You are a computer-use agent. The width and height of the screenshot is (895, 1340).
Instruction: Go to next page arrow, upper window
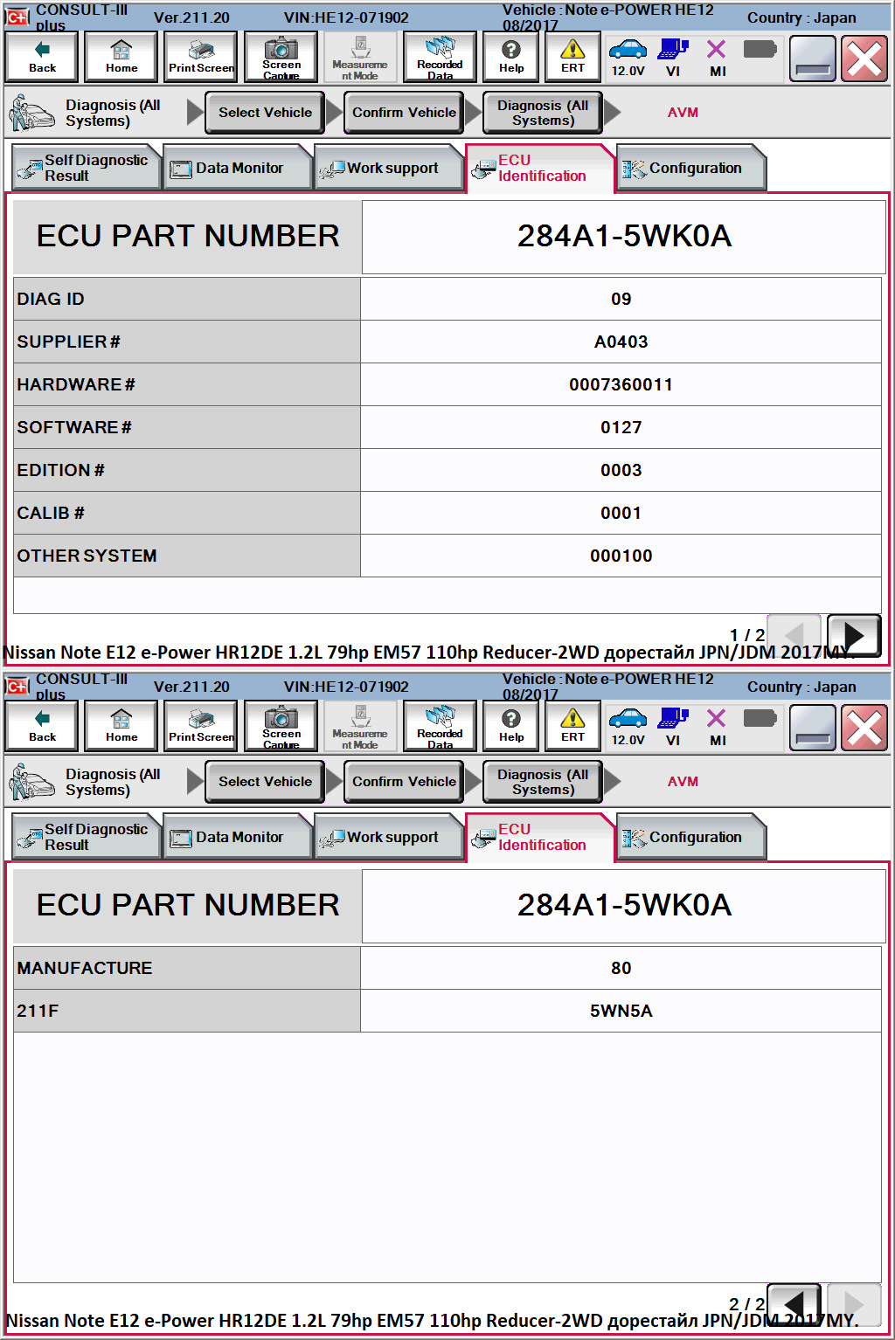click(854, 636)
